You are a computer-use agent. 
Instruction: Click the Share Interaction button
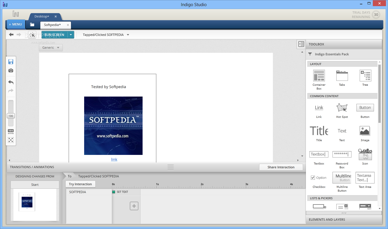(281, 167)
